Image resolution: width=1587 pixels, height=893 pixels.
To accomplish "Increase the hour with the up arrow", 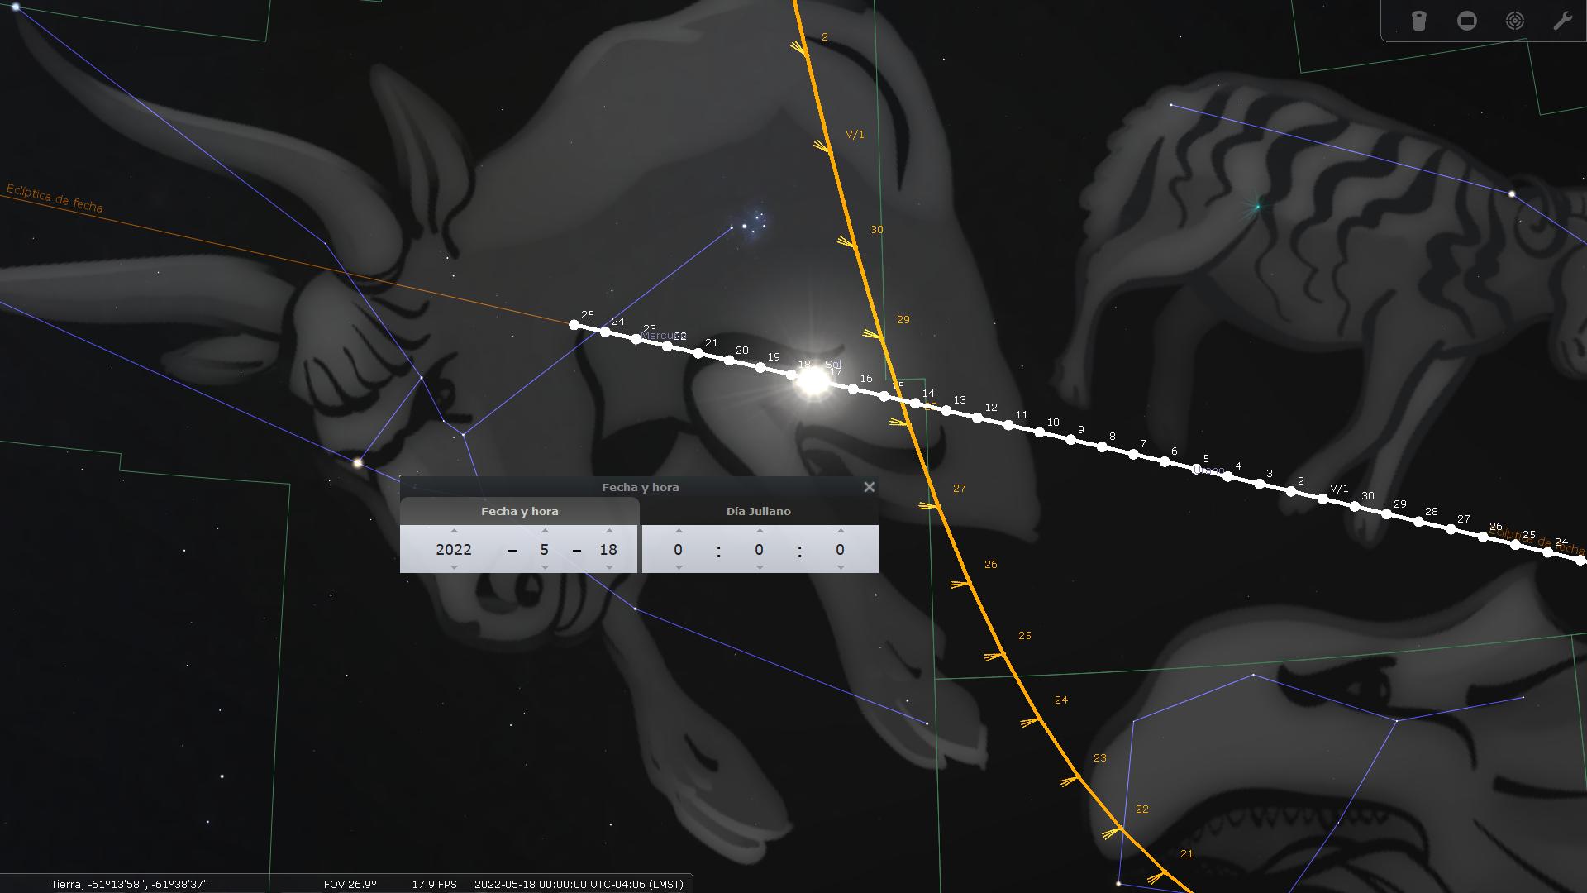I will pos(679,531).
